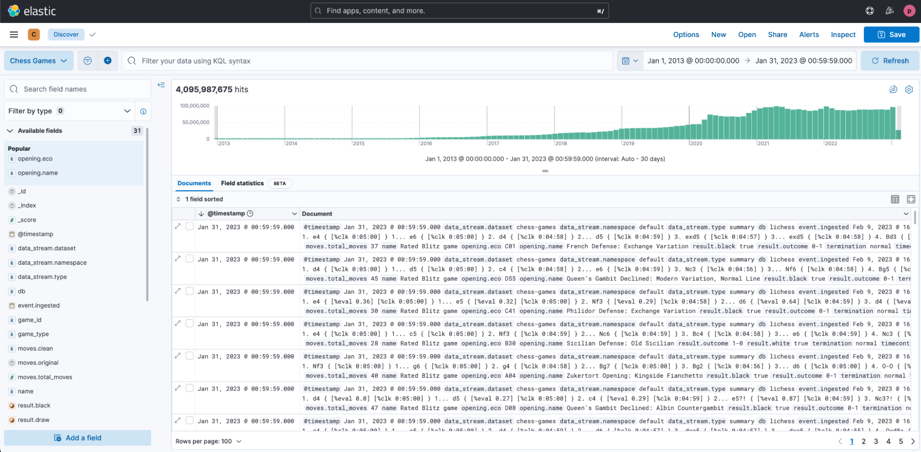
Task: Enter full screen for documents table
Action: point(911,199)
